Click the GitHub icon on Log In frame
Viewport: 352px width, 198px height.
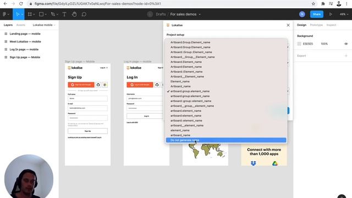pos(157,85)
